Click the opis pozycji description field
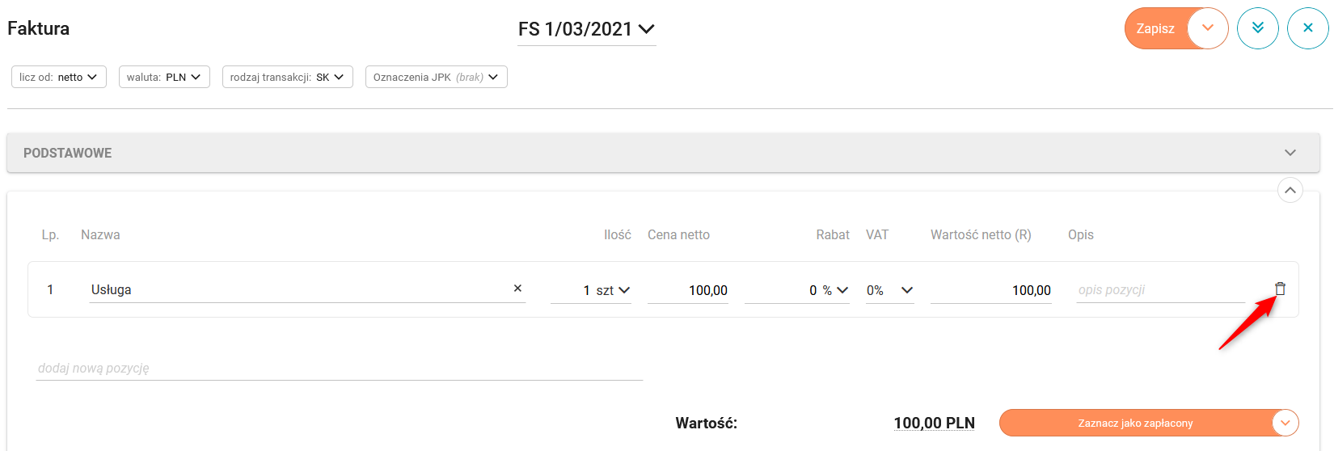The image size is (1334, 451). (1160, 290)
